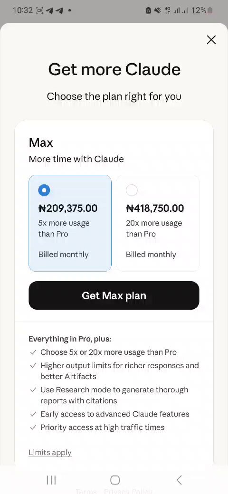Tap the Android home button icon
The height and width of the screenshot is (494, 228).
click(x=115, y=480)
